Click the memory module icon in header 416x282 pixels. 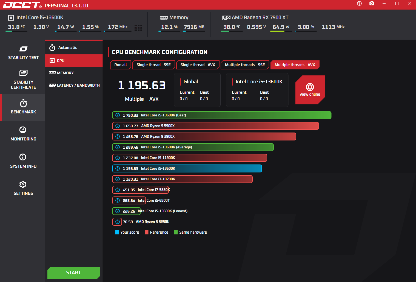coord(164,17)
